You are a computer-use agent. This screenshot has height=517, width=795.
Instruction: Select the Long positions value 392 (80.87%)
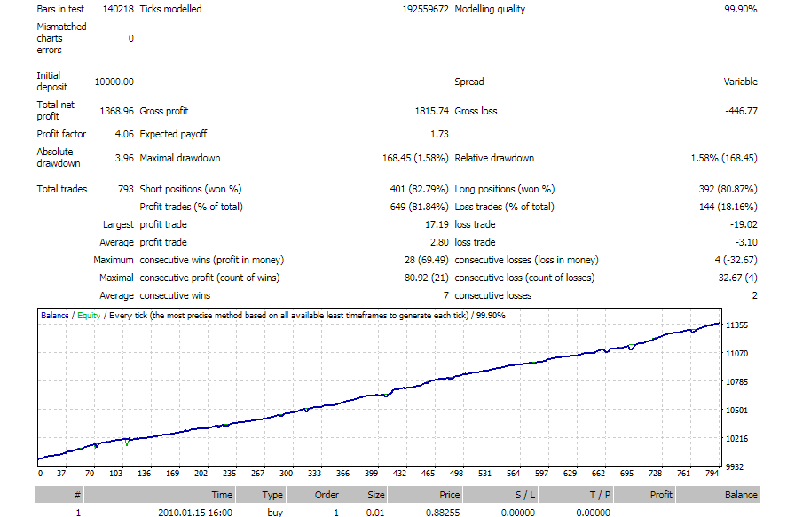(728, 189)
